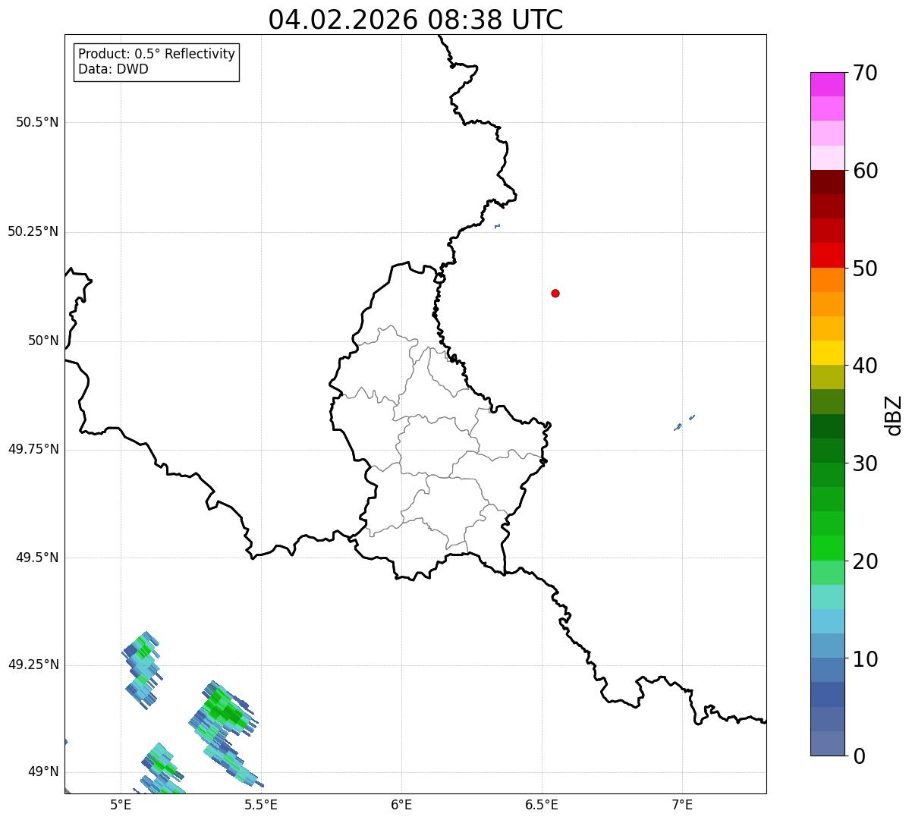Click the dark maroon colorbar segment below 60
912x820 pixels.
click(827, 182)
